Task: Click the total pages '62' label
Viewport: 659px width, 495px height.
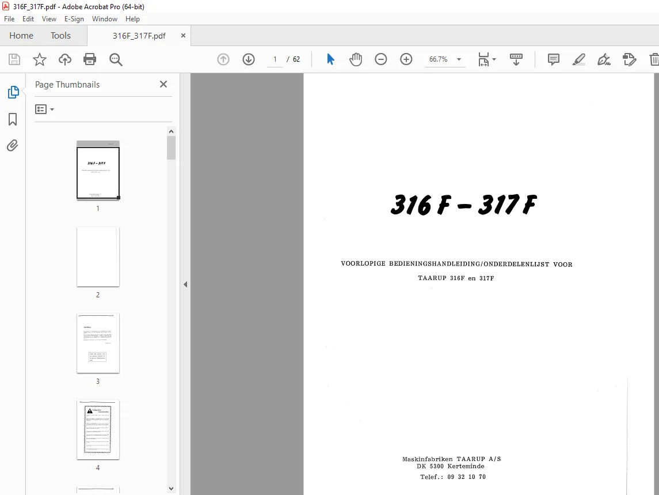Action: (296, 59)
